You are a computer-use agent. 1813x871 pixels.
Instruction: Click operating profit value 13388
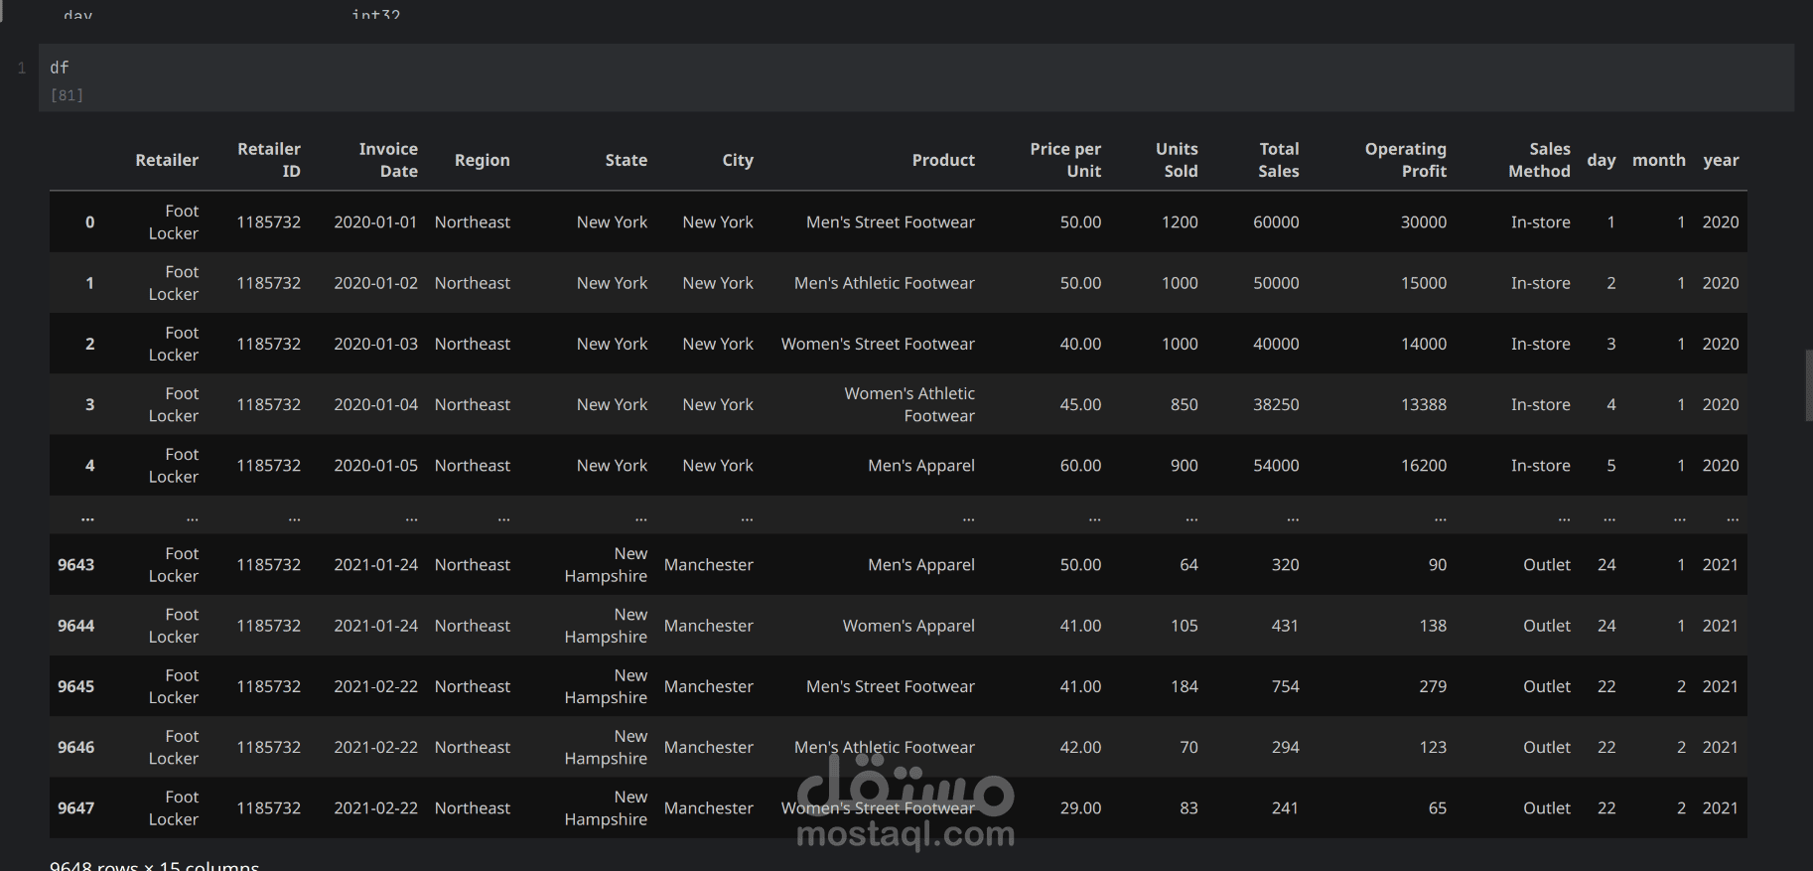click(1424, 404)
